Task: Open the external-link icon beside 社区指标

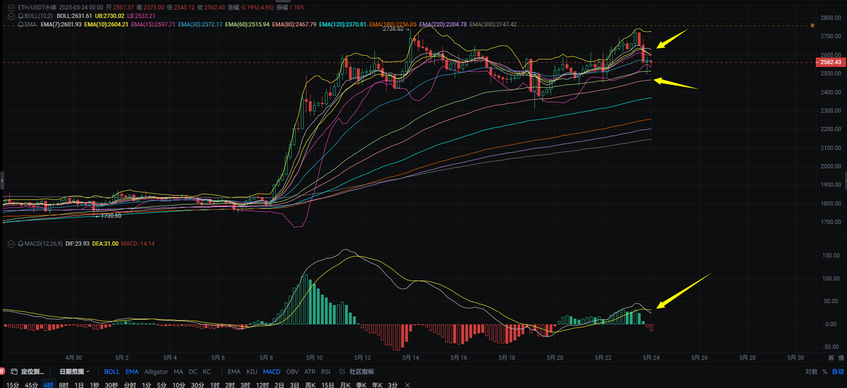Action: pyautogui.click(x=343, y=371)
